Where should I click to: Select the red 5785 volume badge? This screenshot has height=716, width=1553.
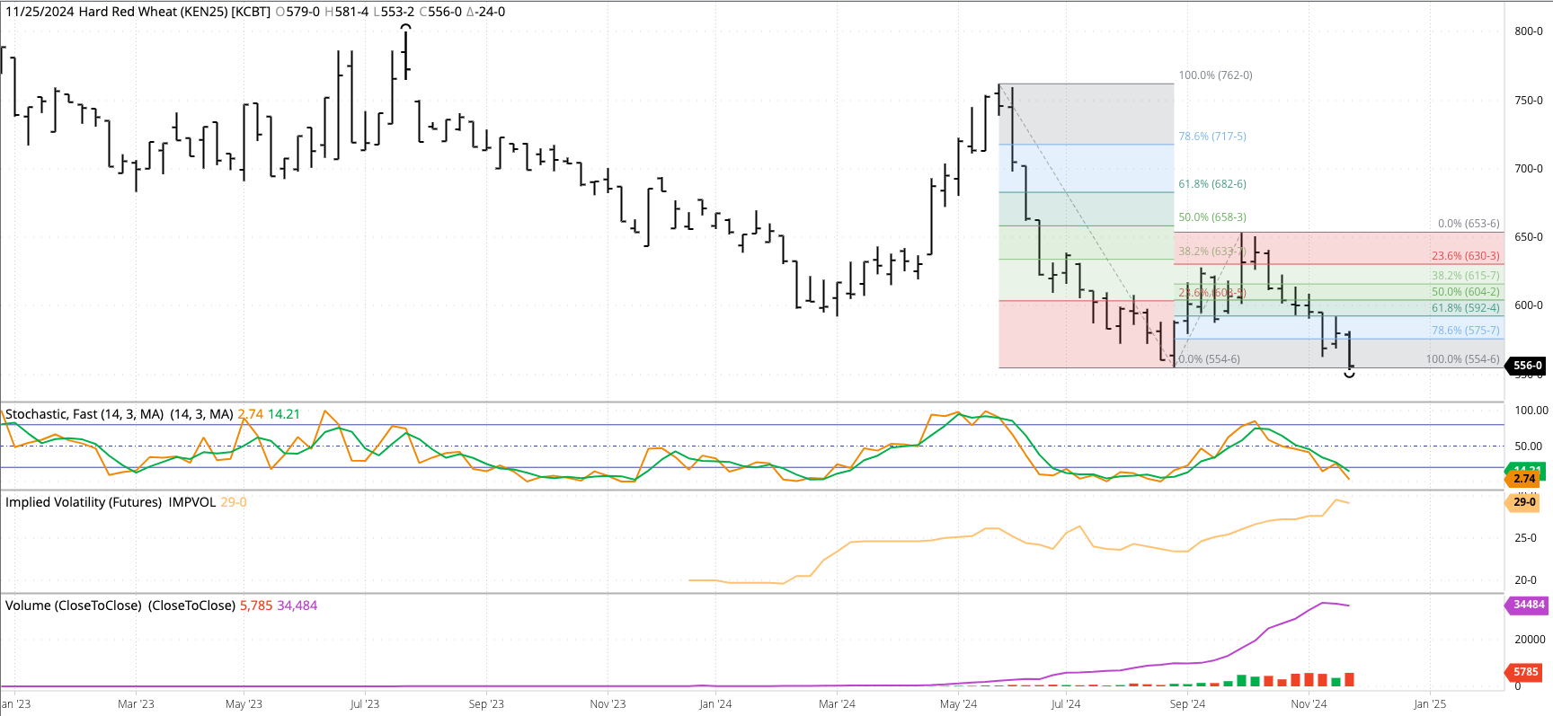click(x=1525, y=671)
